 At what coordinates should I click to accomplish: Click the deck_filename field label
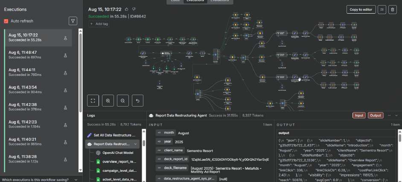pyautogui.click(x=172, y=168)
